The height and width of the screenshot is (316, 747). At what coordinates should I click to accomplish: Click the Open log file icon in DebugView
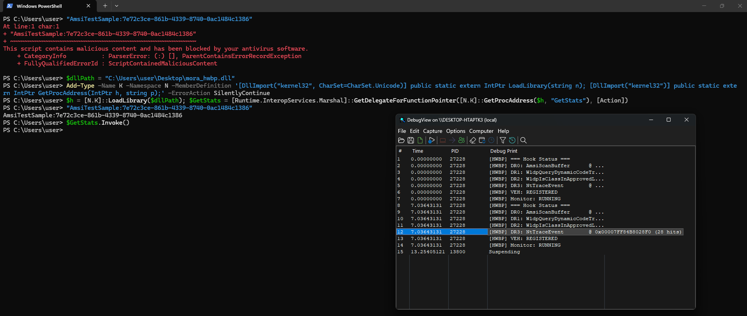point(401,140)
